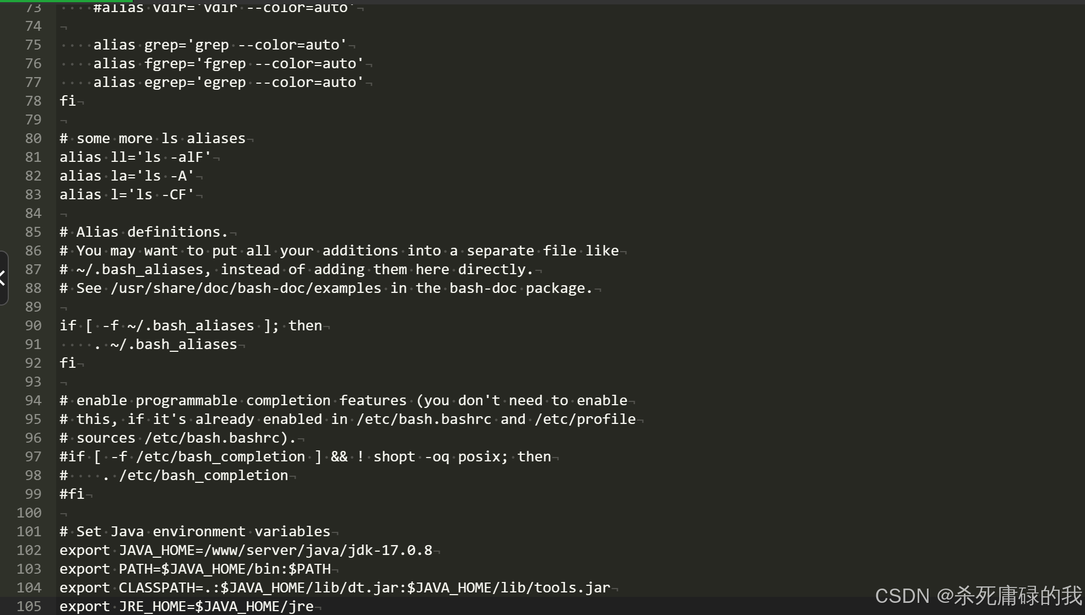Viewport: 1085px width, 615px height.
Task: Click line number 90 in the gutter
Action: click(33, 325)
